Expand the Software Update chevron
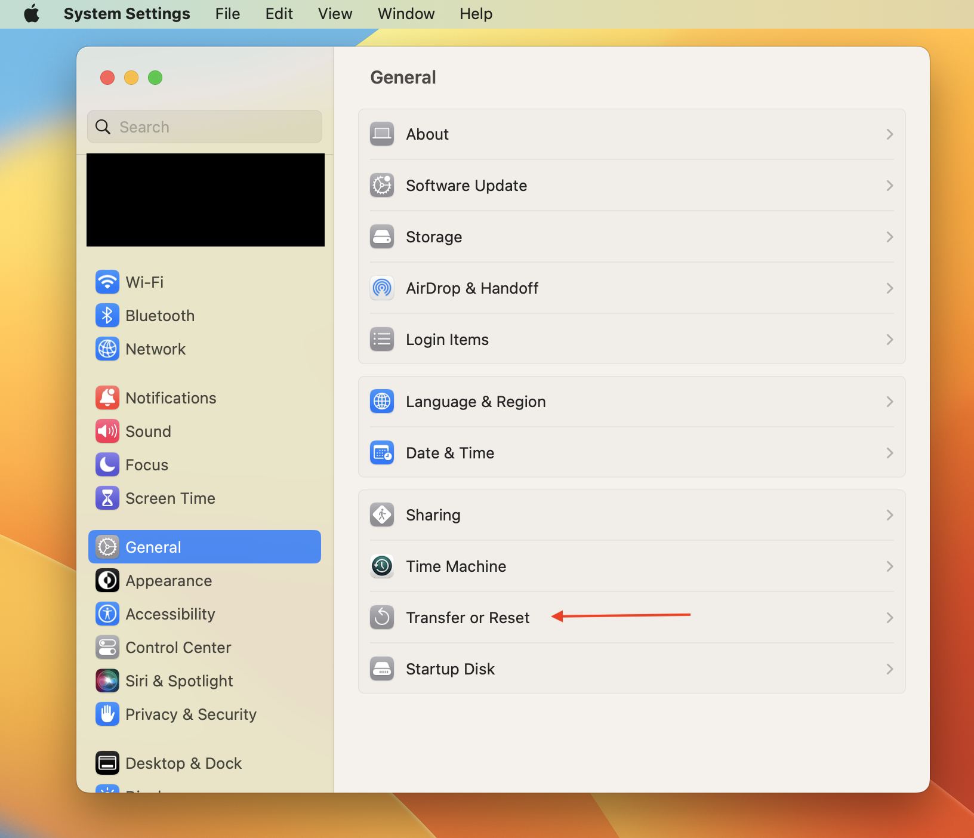This screenshot has height=838, width=974. tap(890, 186)
